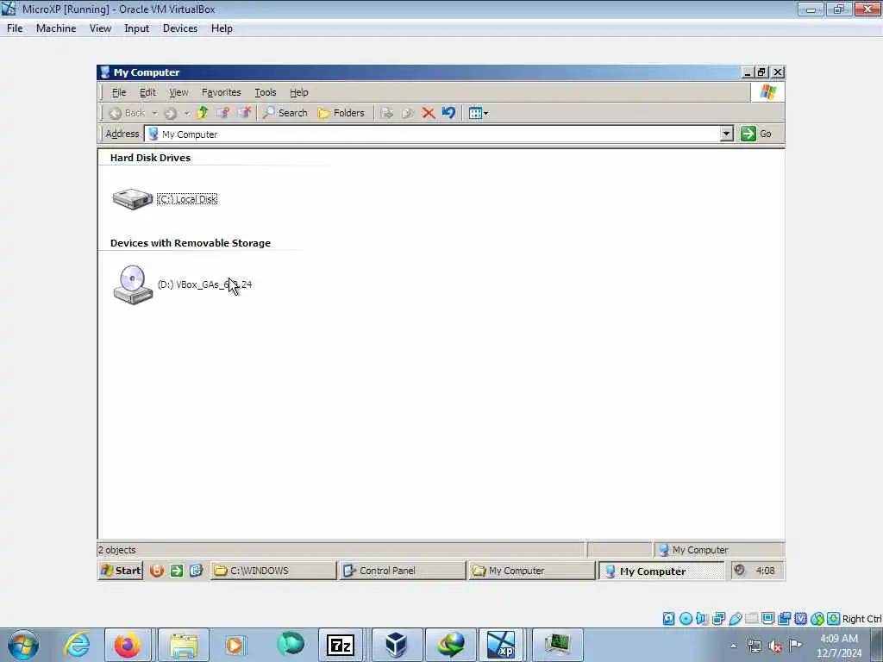
Task: Click the orange quick launch icon beside Start
Action: [x=157, y=571]
